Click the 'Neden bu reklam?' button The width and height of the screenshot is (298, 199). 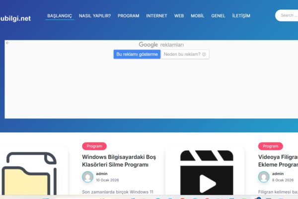coord(182,54)
